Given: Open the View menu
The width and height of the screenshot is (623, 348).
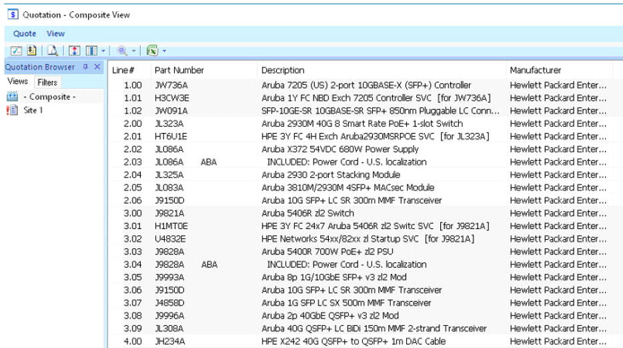Looking at the screenshot, I should coord(55,34).
